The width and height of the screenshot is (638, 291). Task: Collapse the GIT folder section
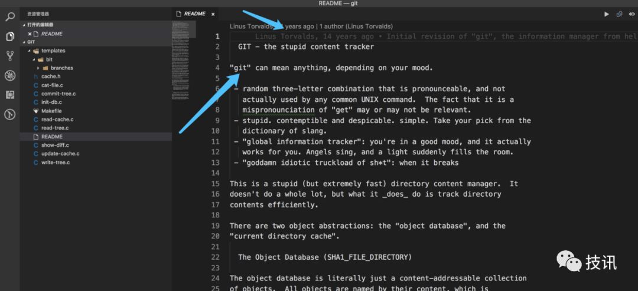pyautogui.click(x=24, y=42)
